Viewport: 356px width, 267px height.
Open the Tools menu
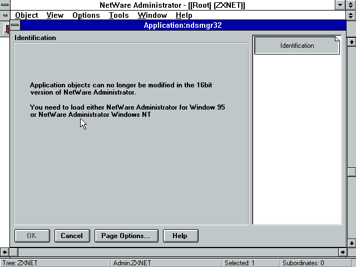(118, 15)
